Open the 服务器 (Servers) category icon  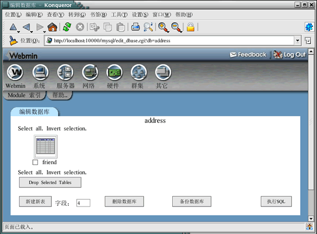(65, 72)
